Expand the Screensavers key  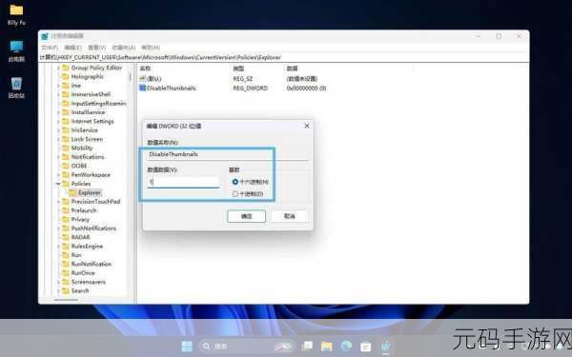[x=58, y=282]
